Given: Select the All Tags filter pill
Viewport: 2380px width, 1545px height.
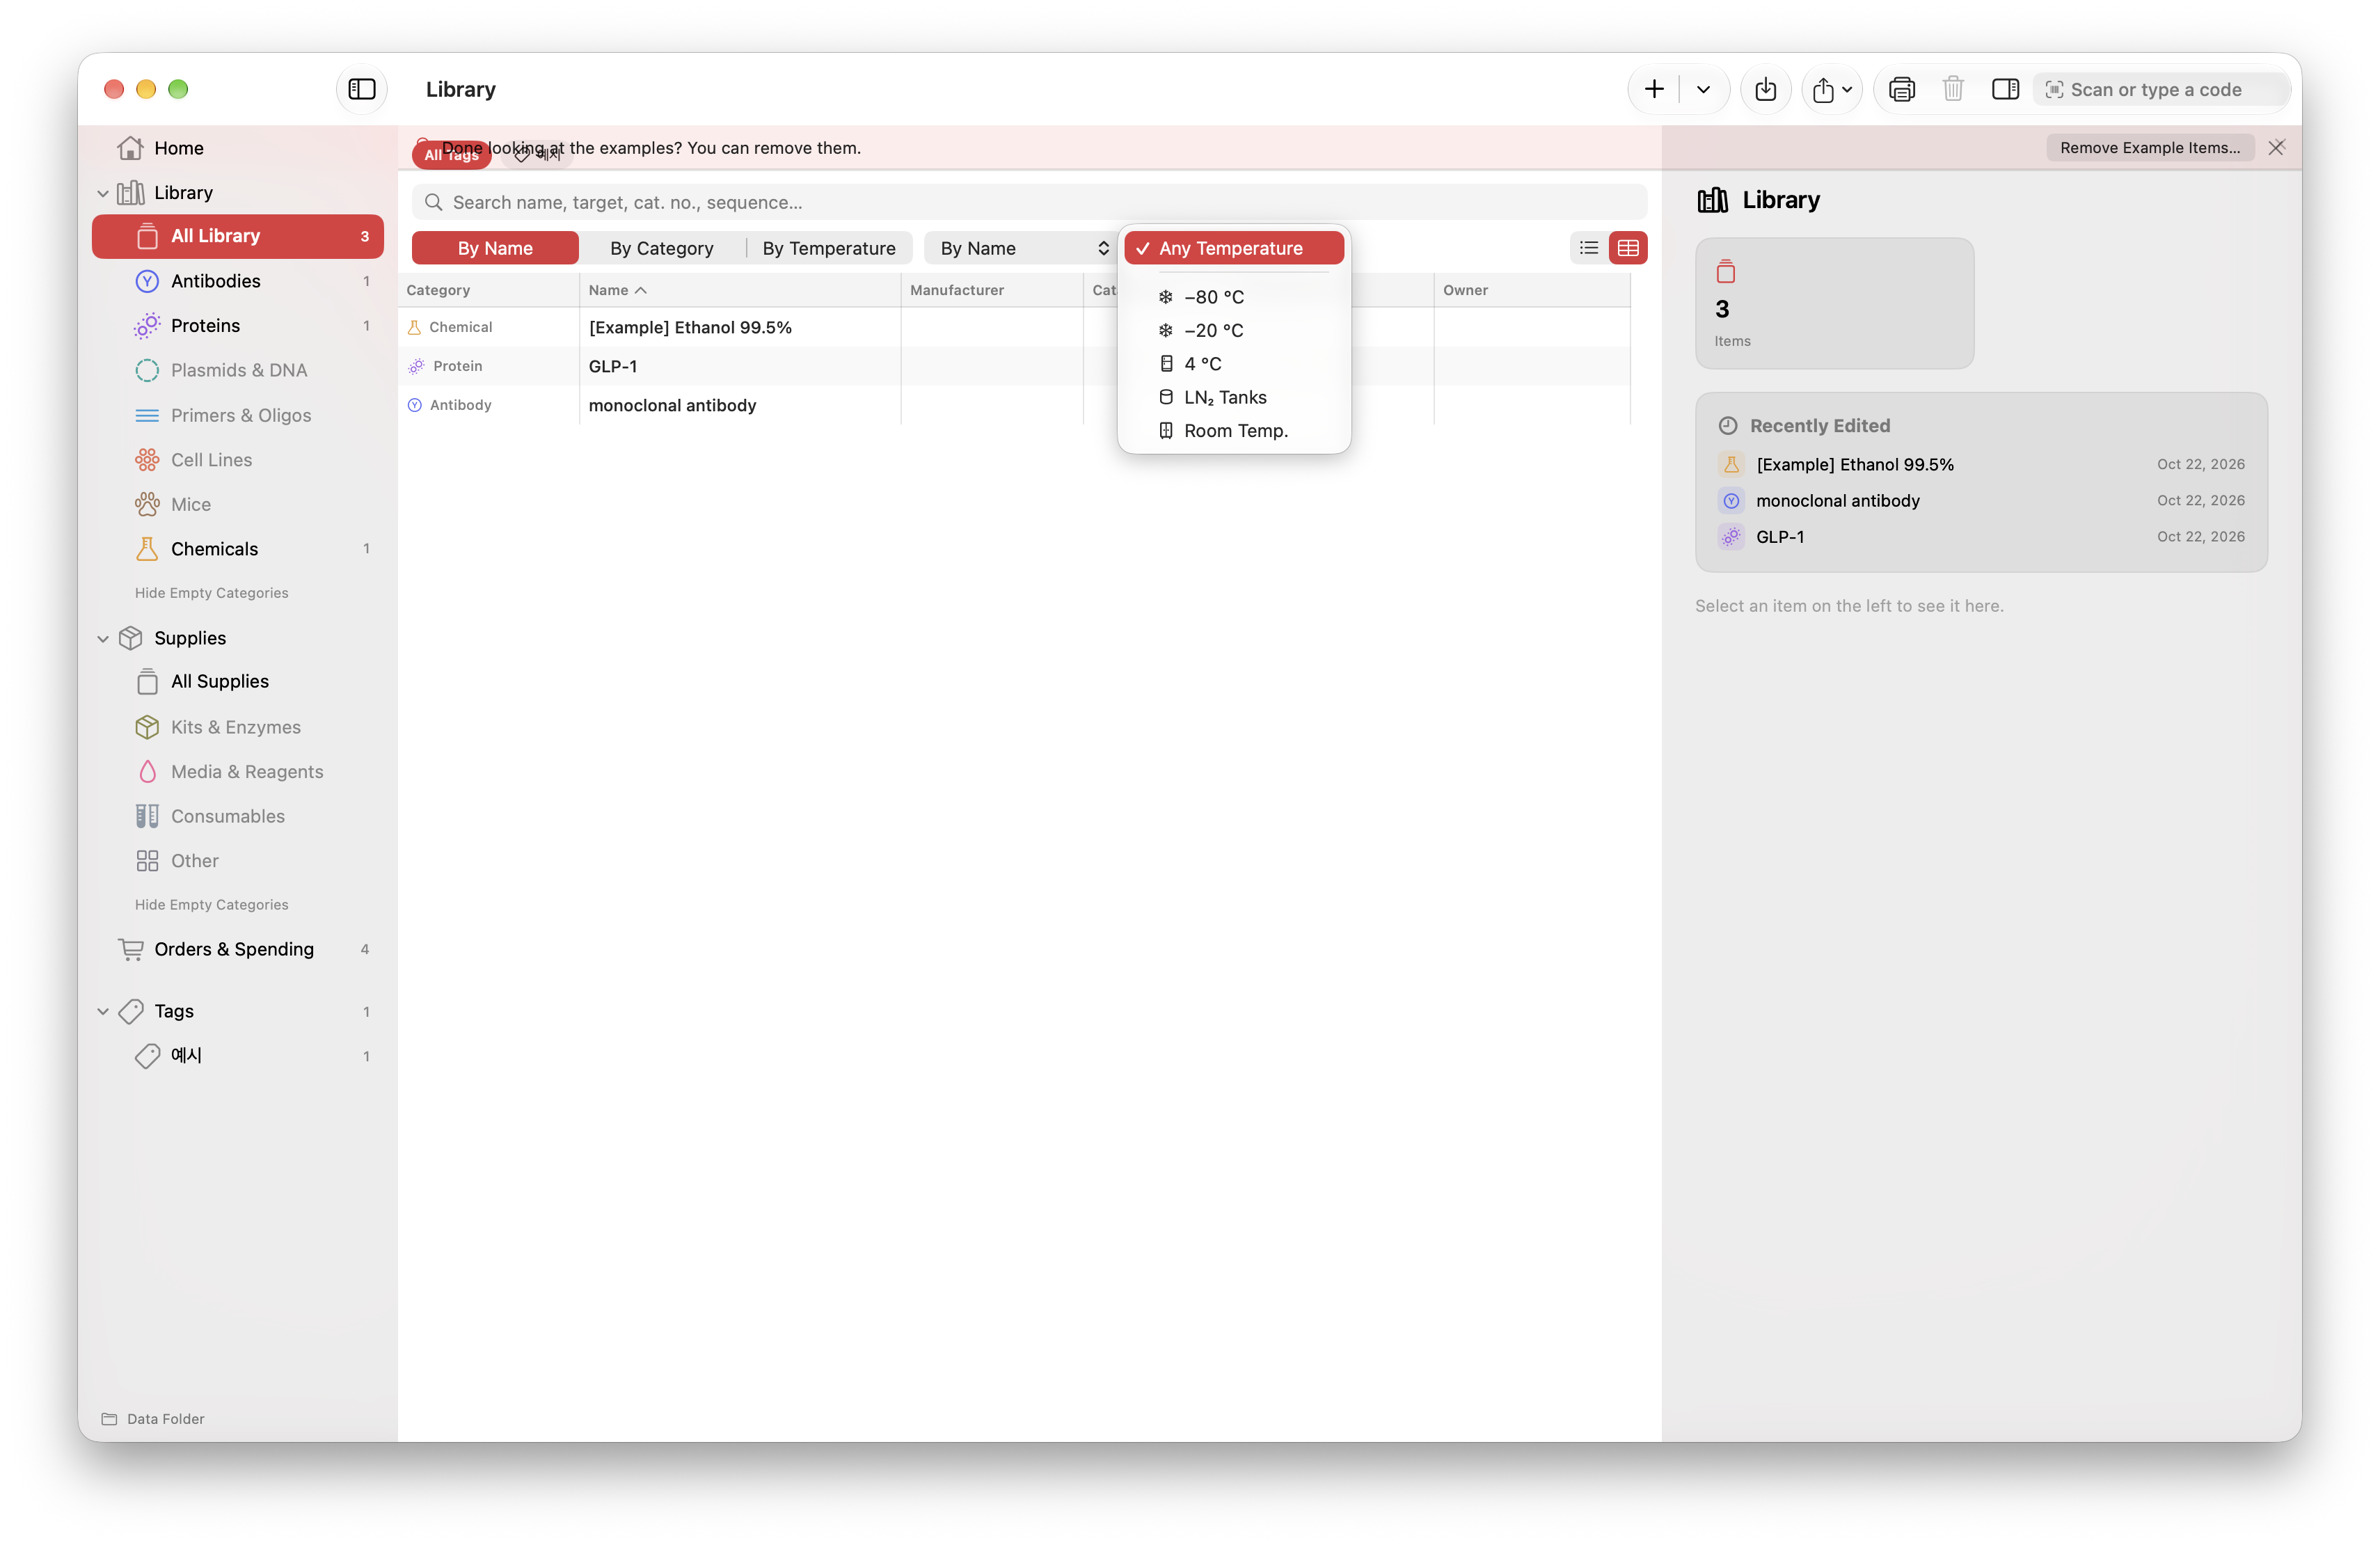Looking at the screenshot, I should 451,155.
